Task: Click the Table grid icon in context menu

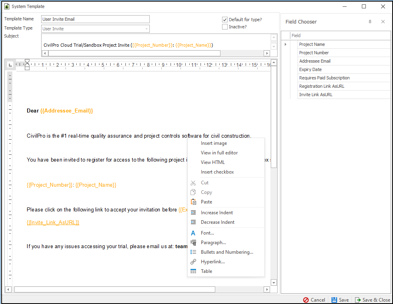Action: pyautogui.click(x=193, y=271)
